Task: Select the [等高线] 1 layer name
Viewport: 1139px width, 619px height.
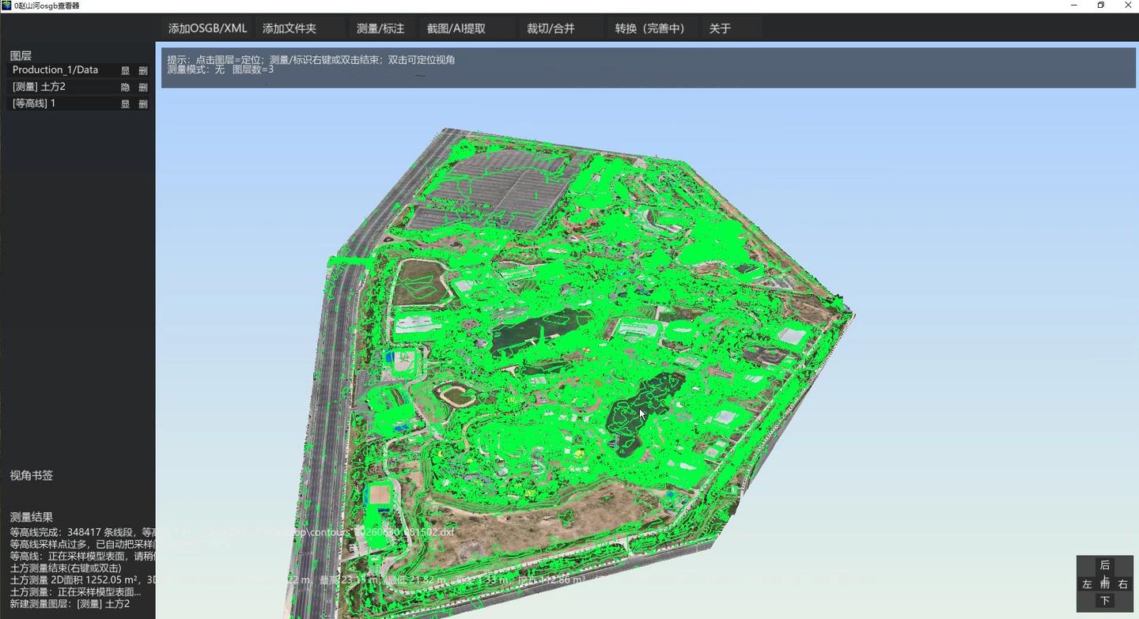Action: 34,104
